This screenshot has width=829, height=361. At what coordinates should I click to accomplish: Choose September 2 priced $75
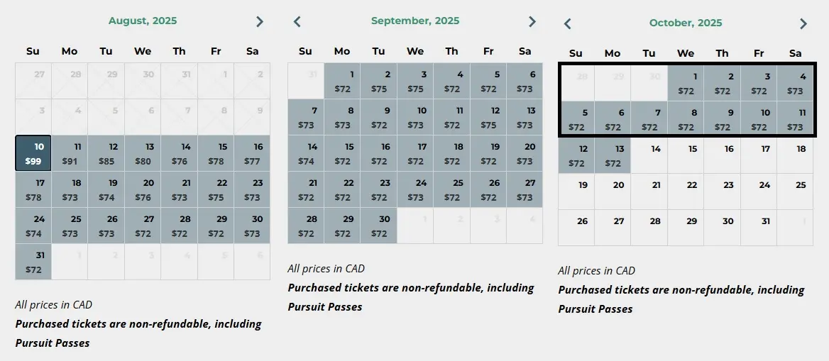378,82
